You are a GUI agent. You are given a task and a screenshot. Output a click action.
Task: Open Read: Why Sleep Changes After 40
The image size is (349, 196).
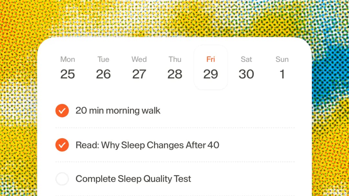point(147,145)
